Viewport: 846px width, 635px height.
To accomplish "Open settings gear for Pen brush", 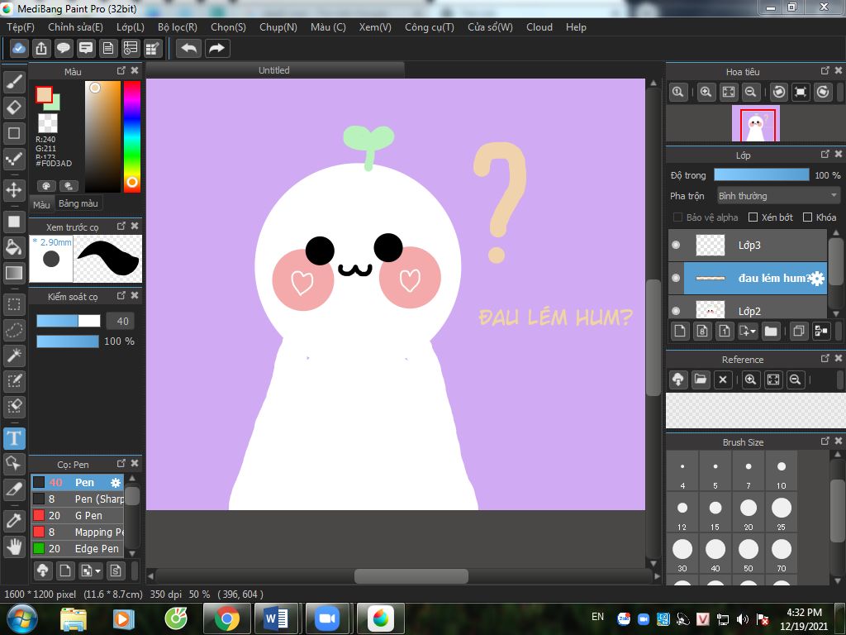I will [x=116, y=483].
